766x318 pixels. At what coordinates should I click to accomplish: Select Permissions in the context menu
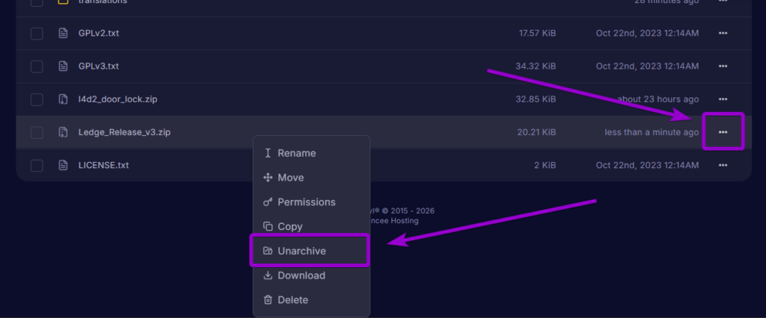(x=311, y=202)
